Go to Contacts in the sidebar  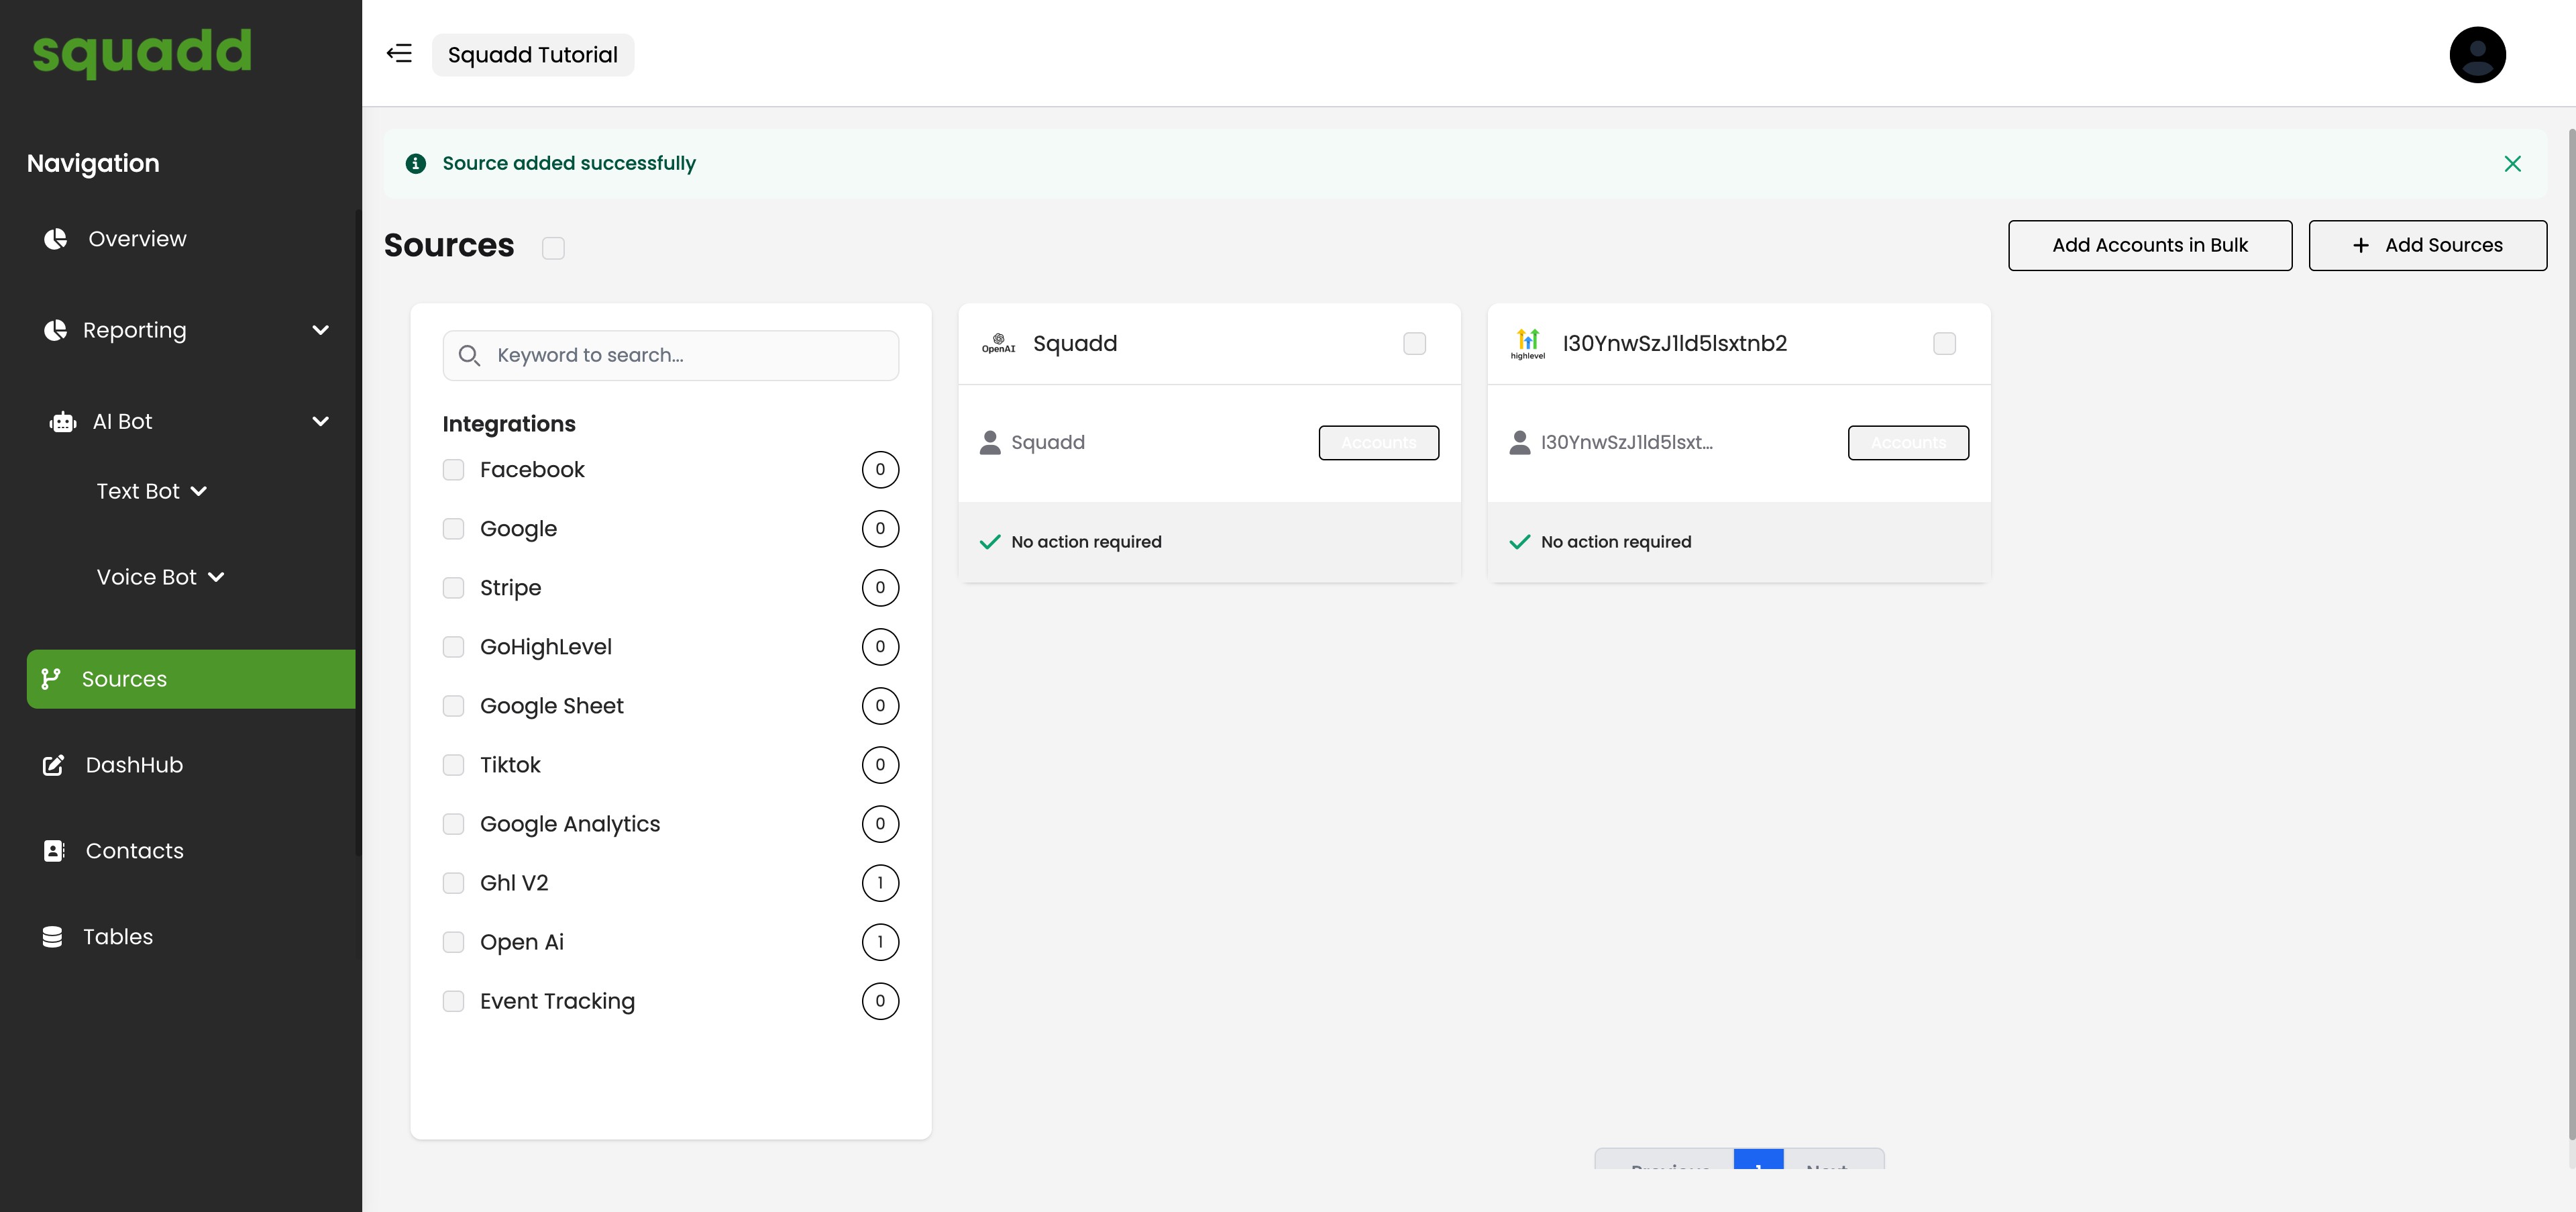coord(134,851)
